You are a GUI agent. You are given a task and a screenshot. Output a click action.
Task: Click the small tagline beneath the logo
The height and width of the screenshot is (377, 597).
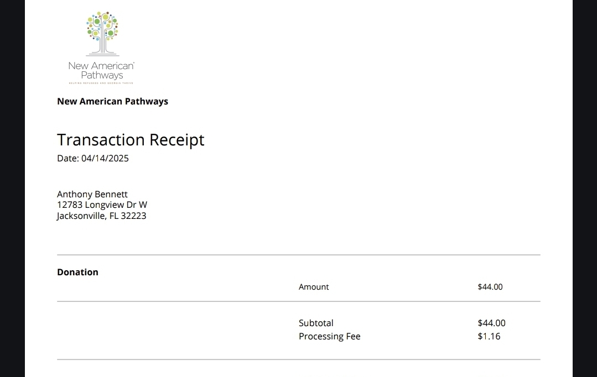[101, 83]
